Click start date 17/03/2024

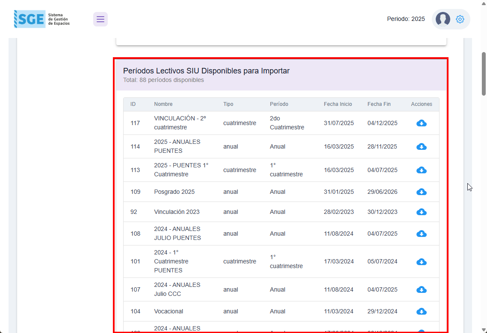coord(339,262)
